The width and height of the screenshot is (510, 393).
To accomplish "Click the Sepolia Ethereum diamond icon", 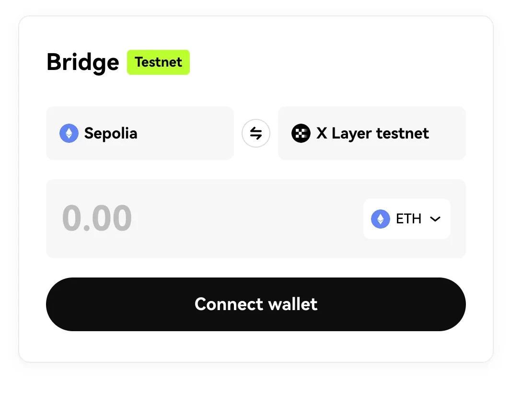I will tap(69, 133).
